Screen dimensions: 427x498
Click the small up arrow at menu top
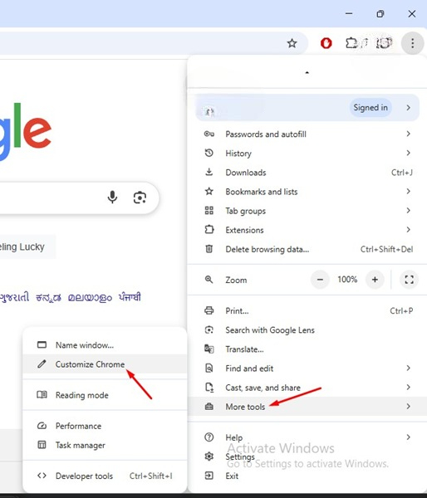(307, 73)
